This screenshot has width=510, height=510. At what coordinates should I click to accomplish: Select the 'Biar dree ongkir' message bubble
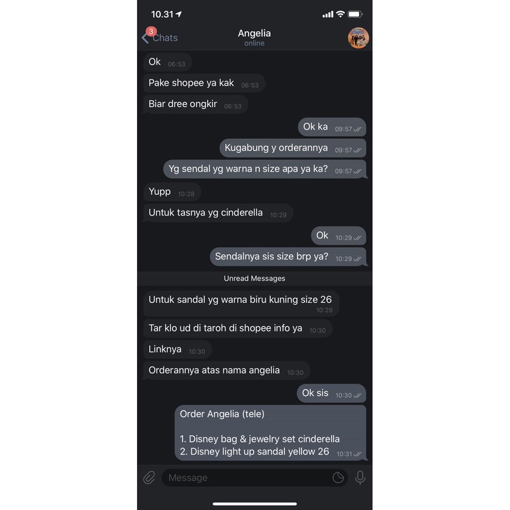click(196, 105)
